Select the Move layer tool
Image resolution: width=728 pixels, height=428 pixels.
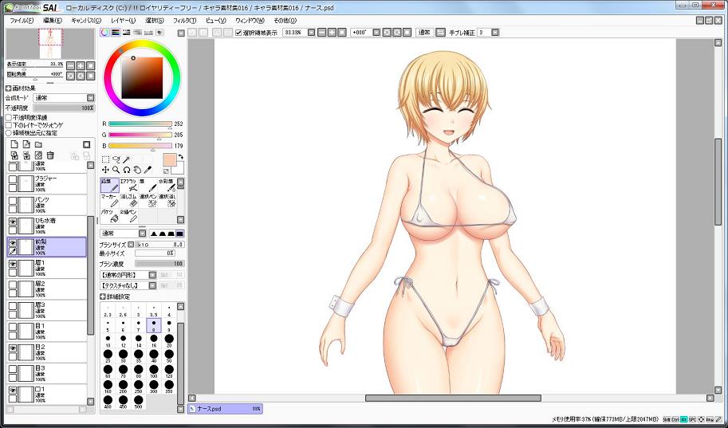pyautogui.click(x=105, y=170)
